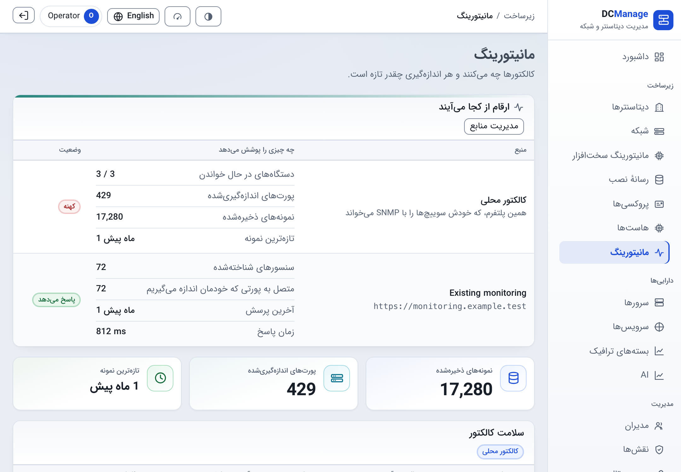Screen dimensions: 681x472
Task: Click the '812 ms' response time value
Action: (111, 331)
